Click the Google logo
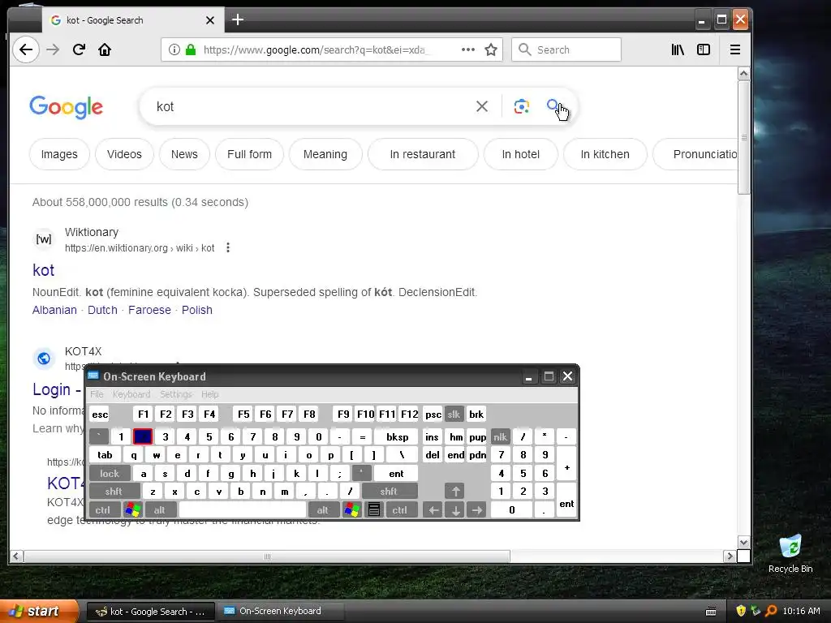 tap(67, 107)
